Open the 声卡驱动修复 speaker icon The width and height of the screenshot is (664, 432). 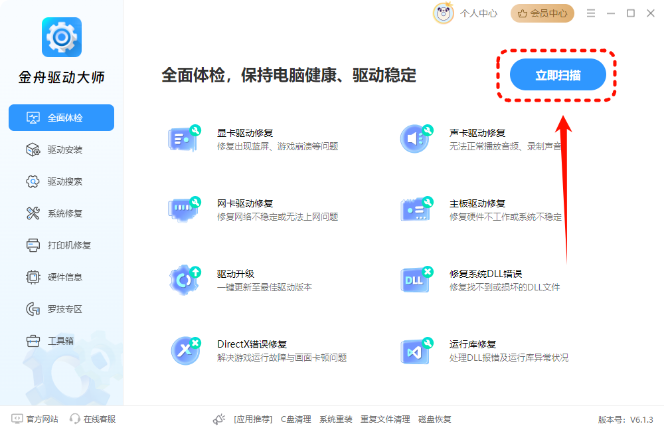coord(416,139)
